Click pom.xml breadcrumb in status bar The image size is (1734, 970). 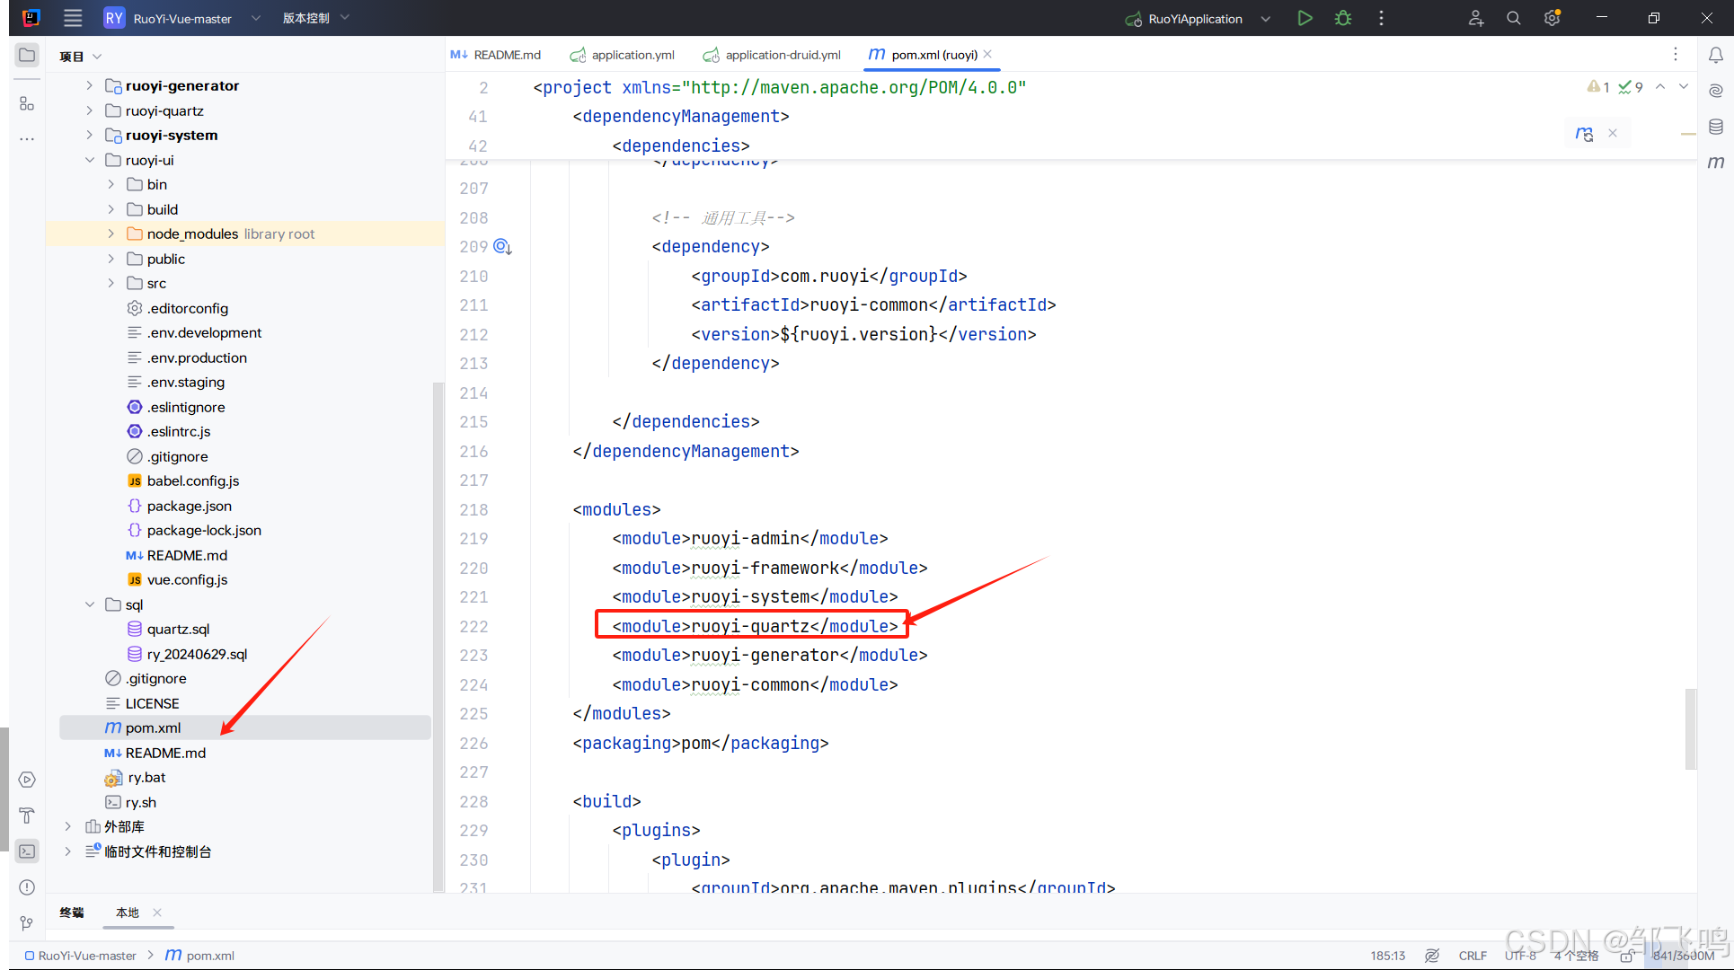pos(200,956)
